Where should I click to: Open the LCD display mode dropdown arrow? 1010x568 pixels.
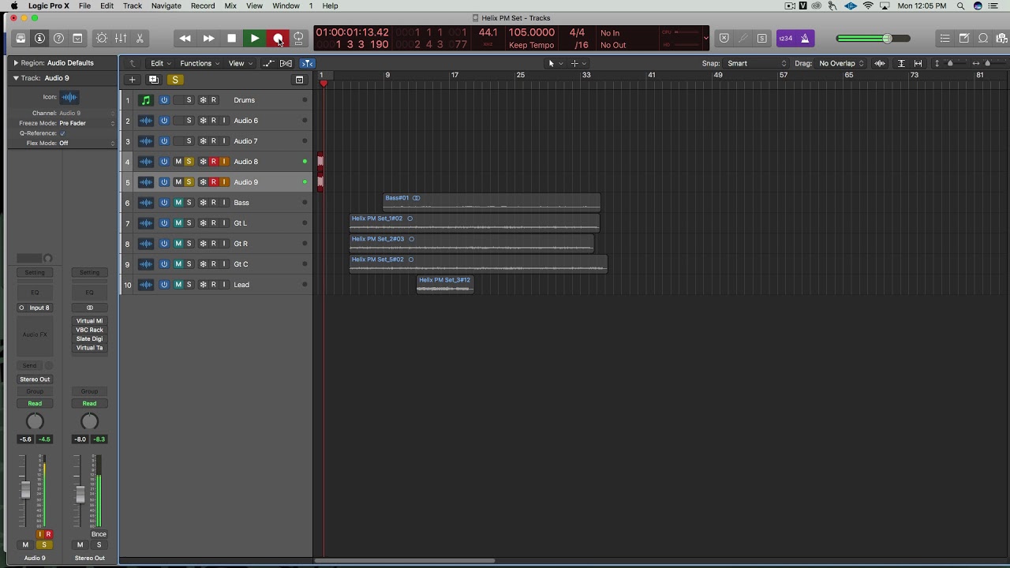(705, 38)
